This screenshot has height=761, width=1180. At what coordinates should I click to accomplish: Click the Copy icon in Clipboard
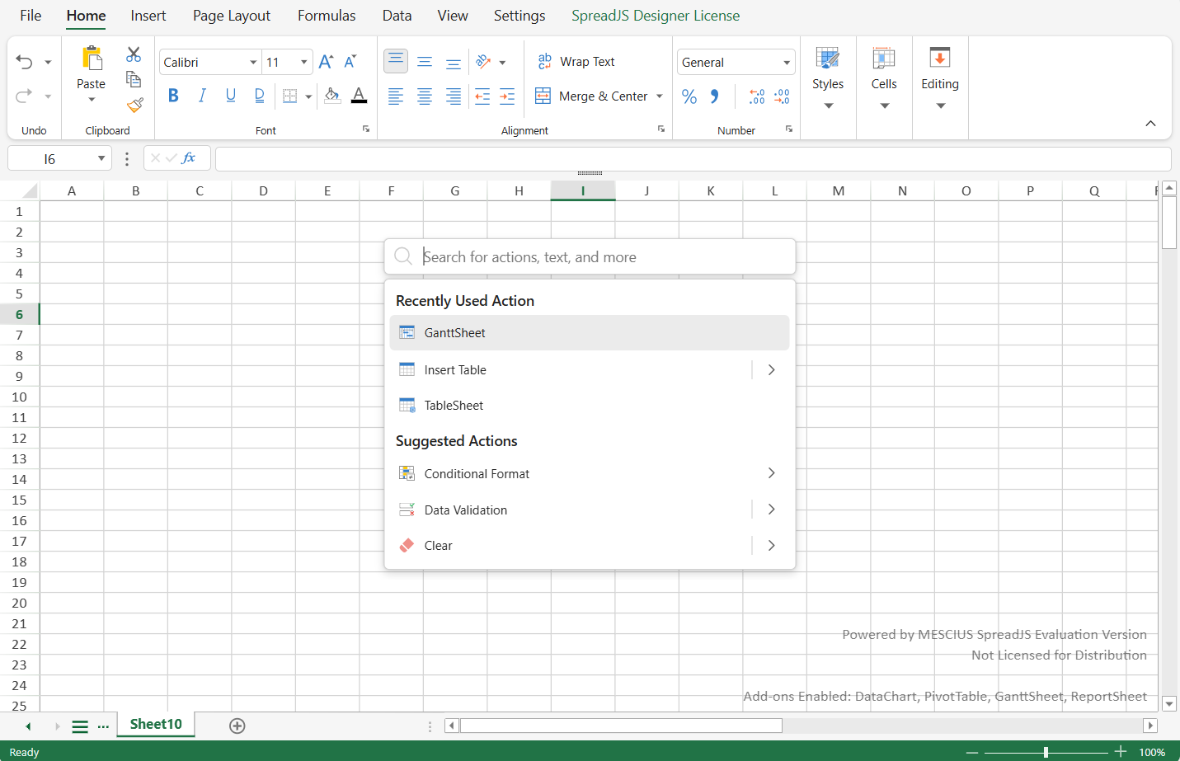coord(134,79)
